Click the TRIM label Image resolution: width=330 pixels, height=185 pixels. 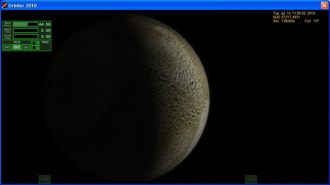[x=45, y=42]
